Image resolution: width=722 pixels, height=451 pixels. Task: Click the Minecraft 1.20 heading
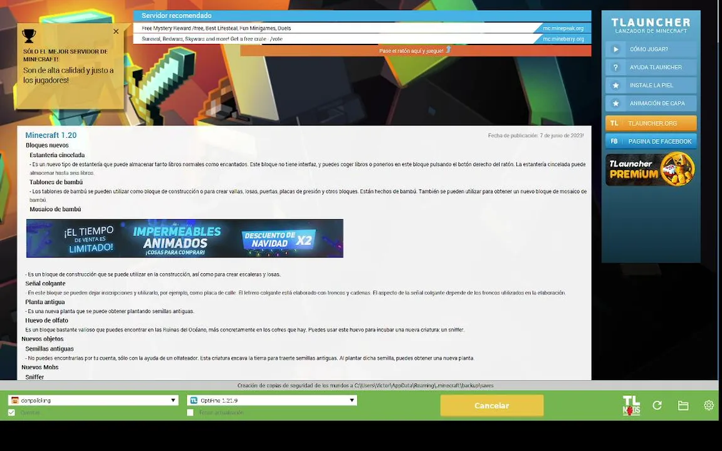[x=51, y=135]
